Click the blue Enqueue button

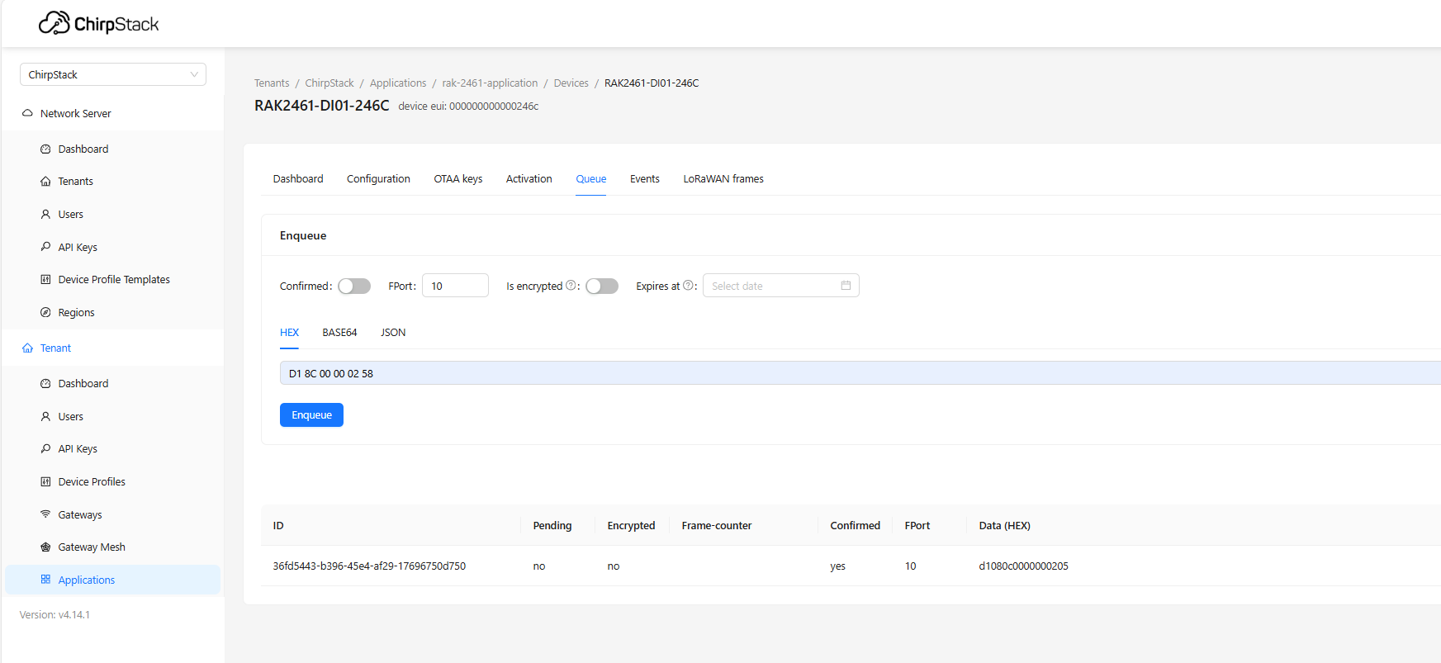pyautogui.click(x=311, y=415)
